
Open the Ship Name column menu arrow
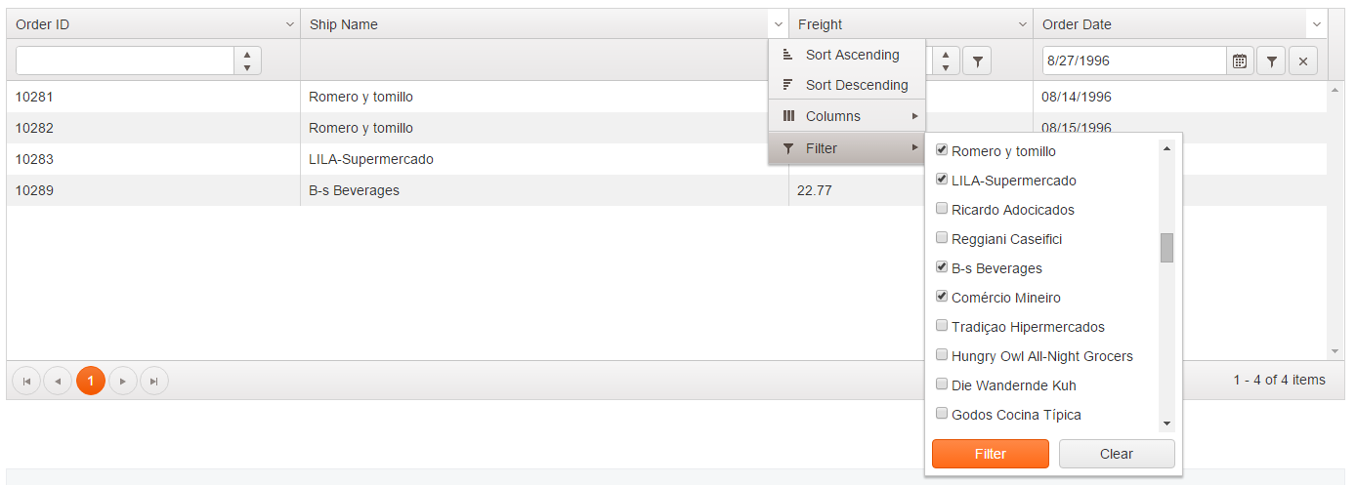click(x=778, y=24)
